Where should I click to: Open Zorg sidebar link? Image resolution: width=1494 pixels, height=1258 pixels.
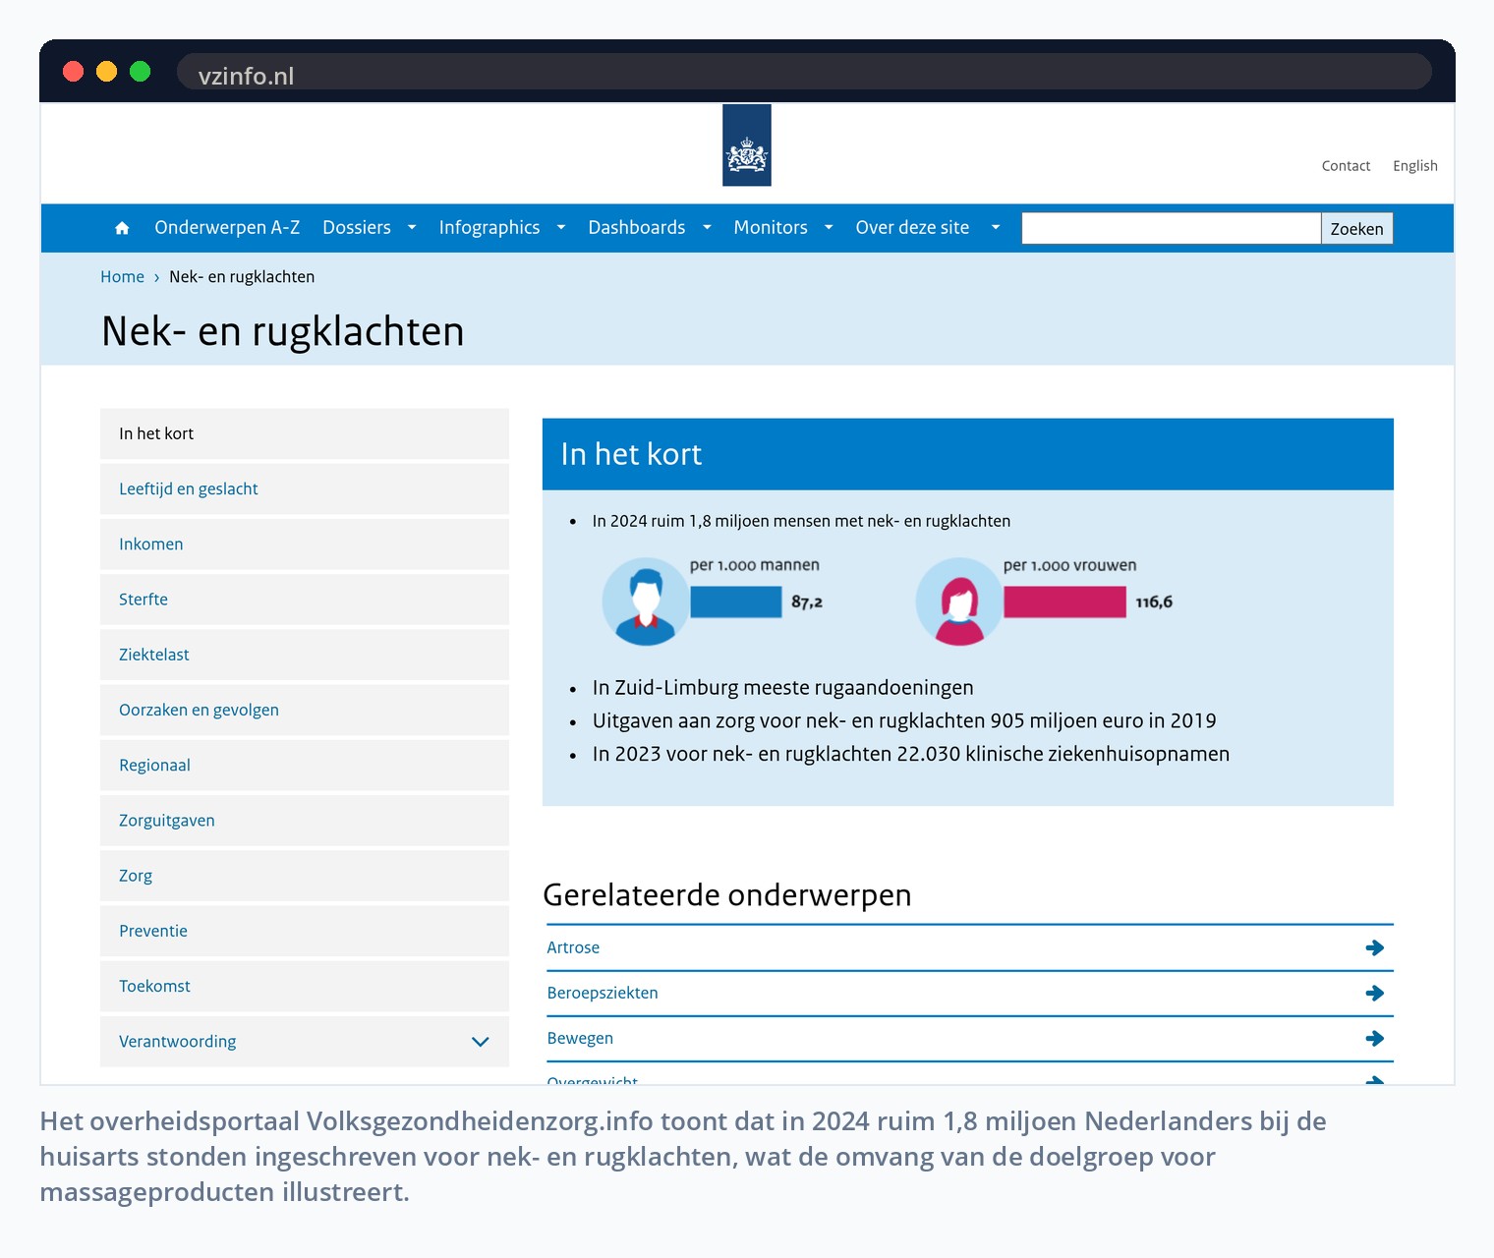[x=305, y=876]
